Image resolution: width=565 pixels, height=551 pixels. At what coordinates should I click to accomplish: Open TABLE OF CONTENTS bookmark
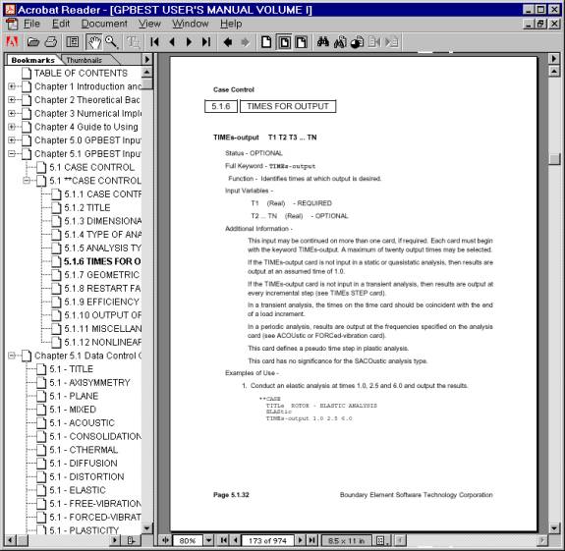pyautogui.click(x=81, y=73)
